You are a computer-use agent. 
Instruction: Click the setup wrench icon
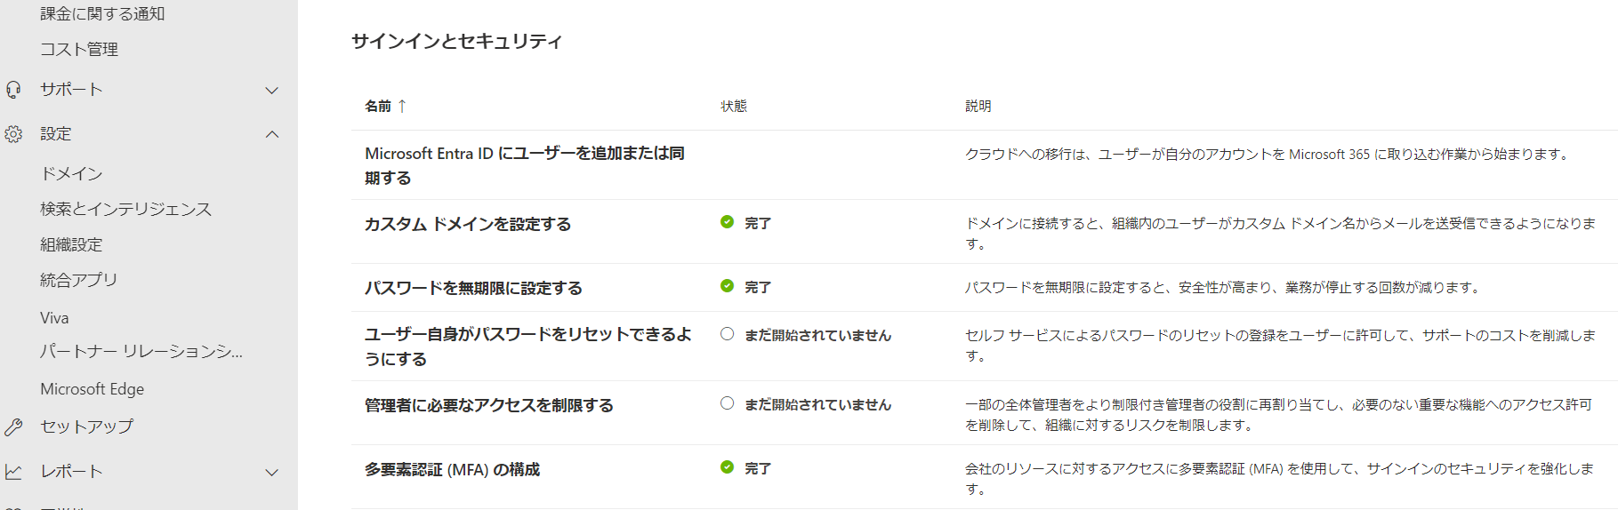13,427
